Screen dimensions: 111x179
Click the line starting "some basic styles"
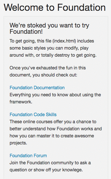pyautogui.click(x=49, y=48)
